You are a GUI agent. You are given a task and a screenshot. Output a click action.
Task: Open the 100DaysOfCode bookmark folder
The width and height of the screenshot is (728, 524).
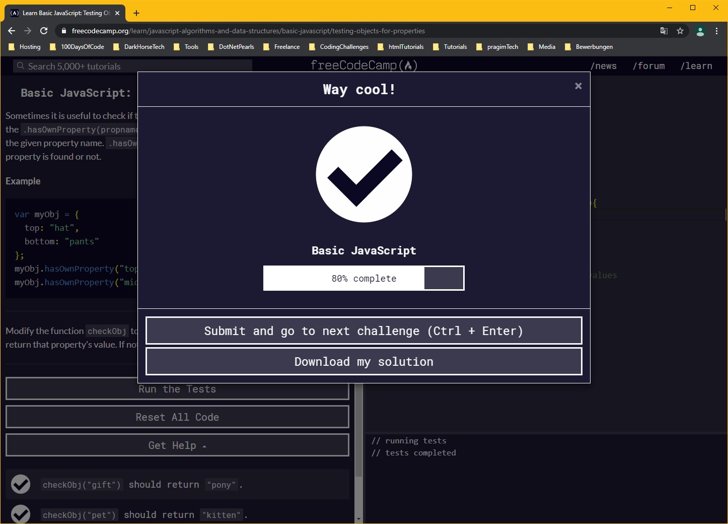(x=78, y=47)
